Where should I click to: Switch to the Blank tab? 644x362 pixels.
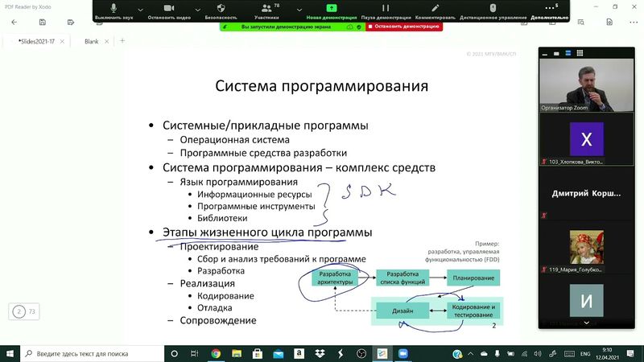click(x=91, y=42)
